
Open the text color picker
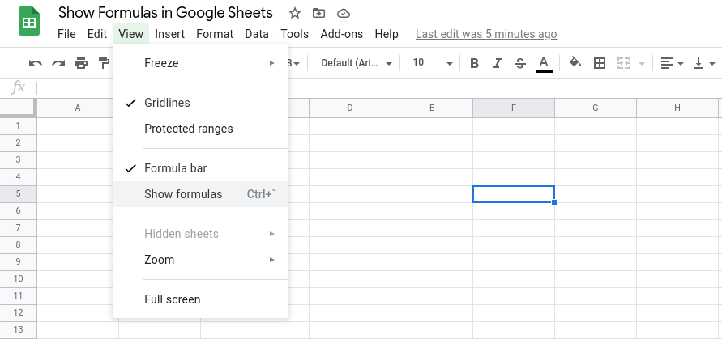544,63
